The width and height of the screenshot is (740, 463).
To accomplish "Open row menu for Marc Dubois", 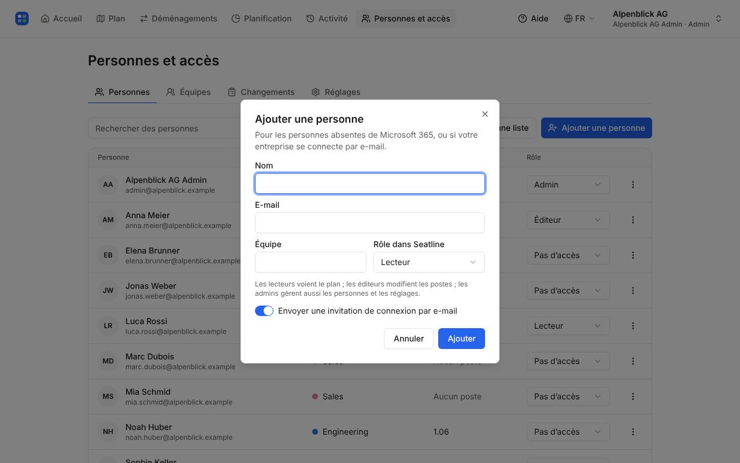I will (633, 361).
